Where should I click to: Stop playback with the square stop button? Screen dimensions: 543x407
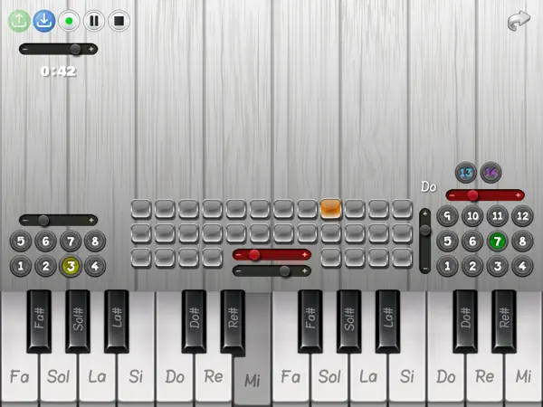pyautogui.click(x=119, y=21)
